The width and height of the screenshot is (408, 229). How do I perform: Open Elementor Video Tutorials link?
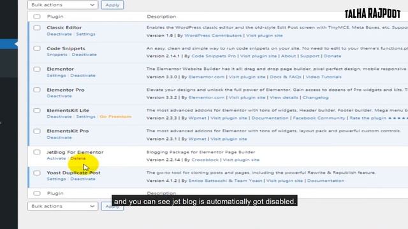[323, 77]
